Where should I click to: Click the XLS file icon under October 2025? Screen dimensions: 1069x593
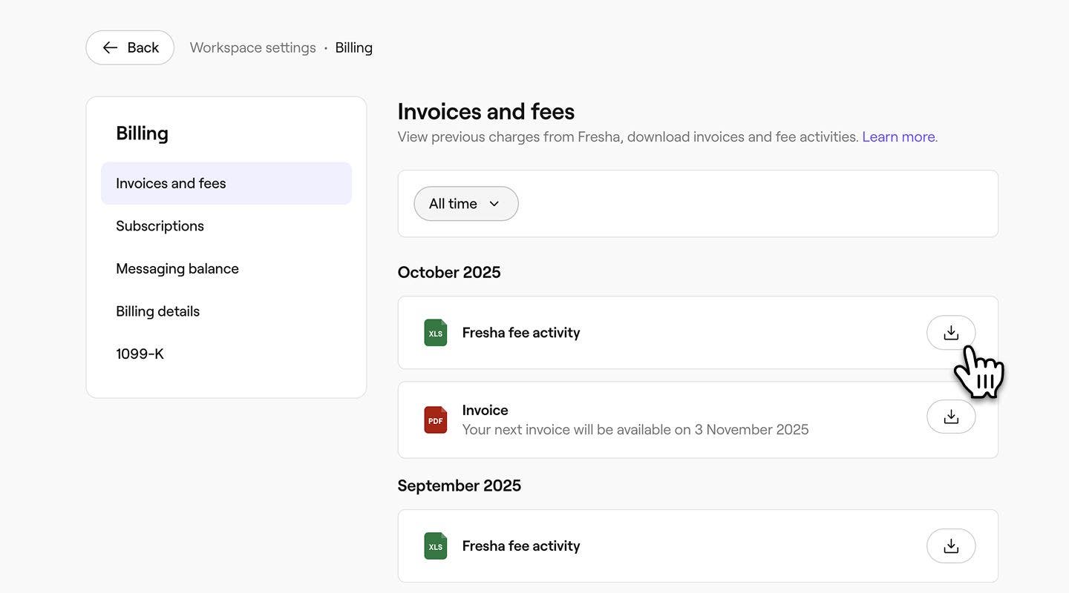coord(436,333)
